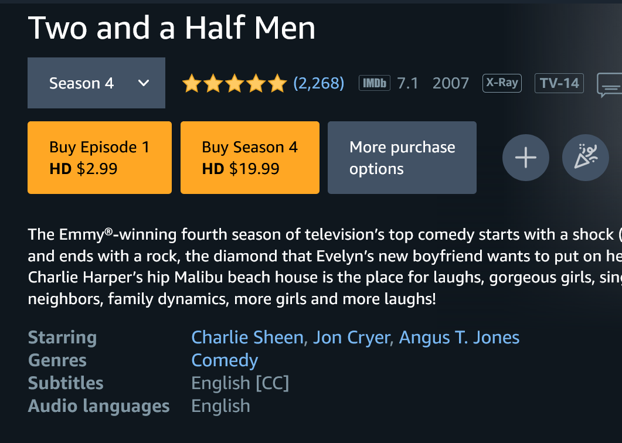Click the subtitles speech bubble icon
The image size is (622, 443).
[x=610, y=85]
